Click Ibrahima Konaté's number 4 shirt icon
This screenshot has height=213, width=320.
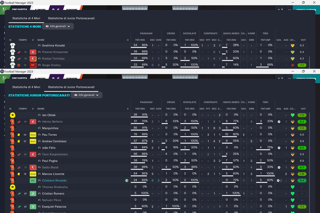coord(13,46)
